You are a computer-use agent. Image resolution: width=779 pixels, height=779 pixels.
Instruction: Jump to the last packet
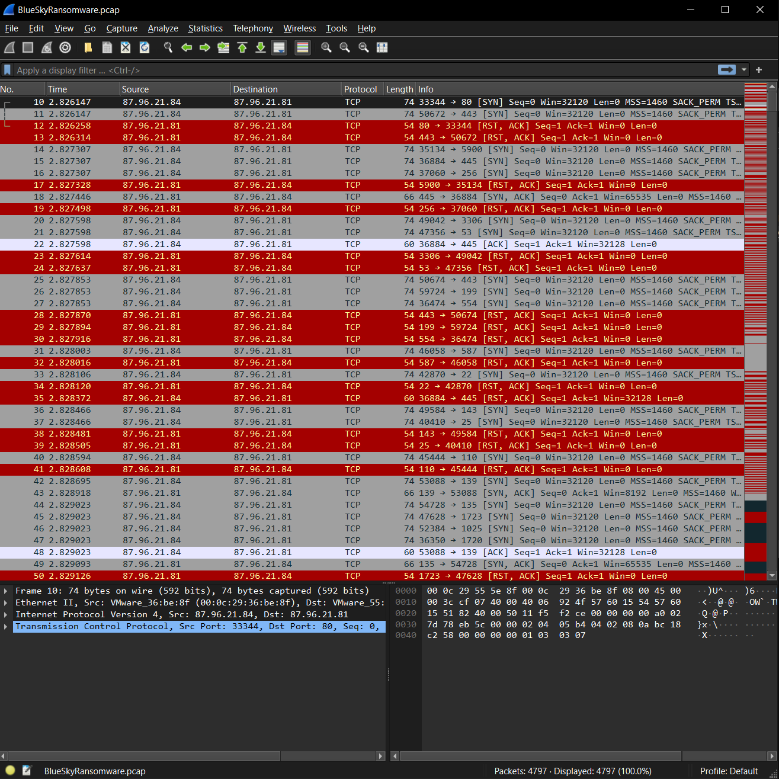click(261, 47)
